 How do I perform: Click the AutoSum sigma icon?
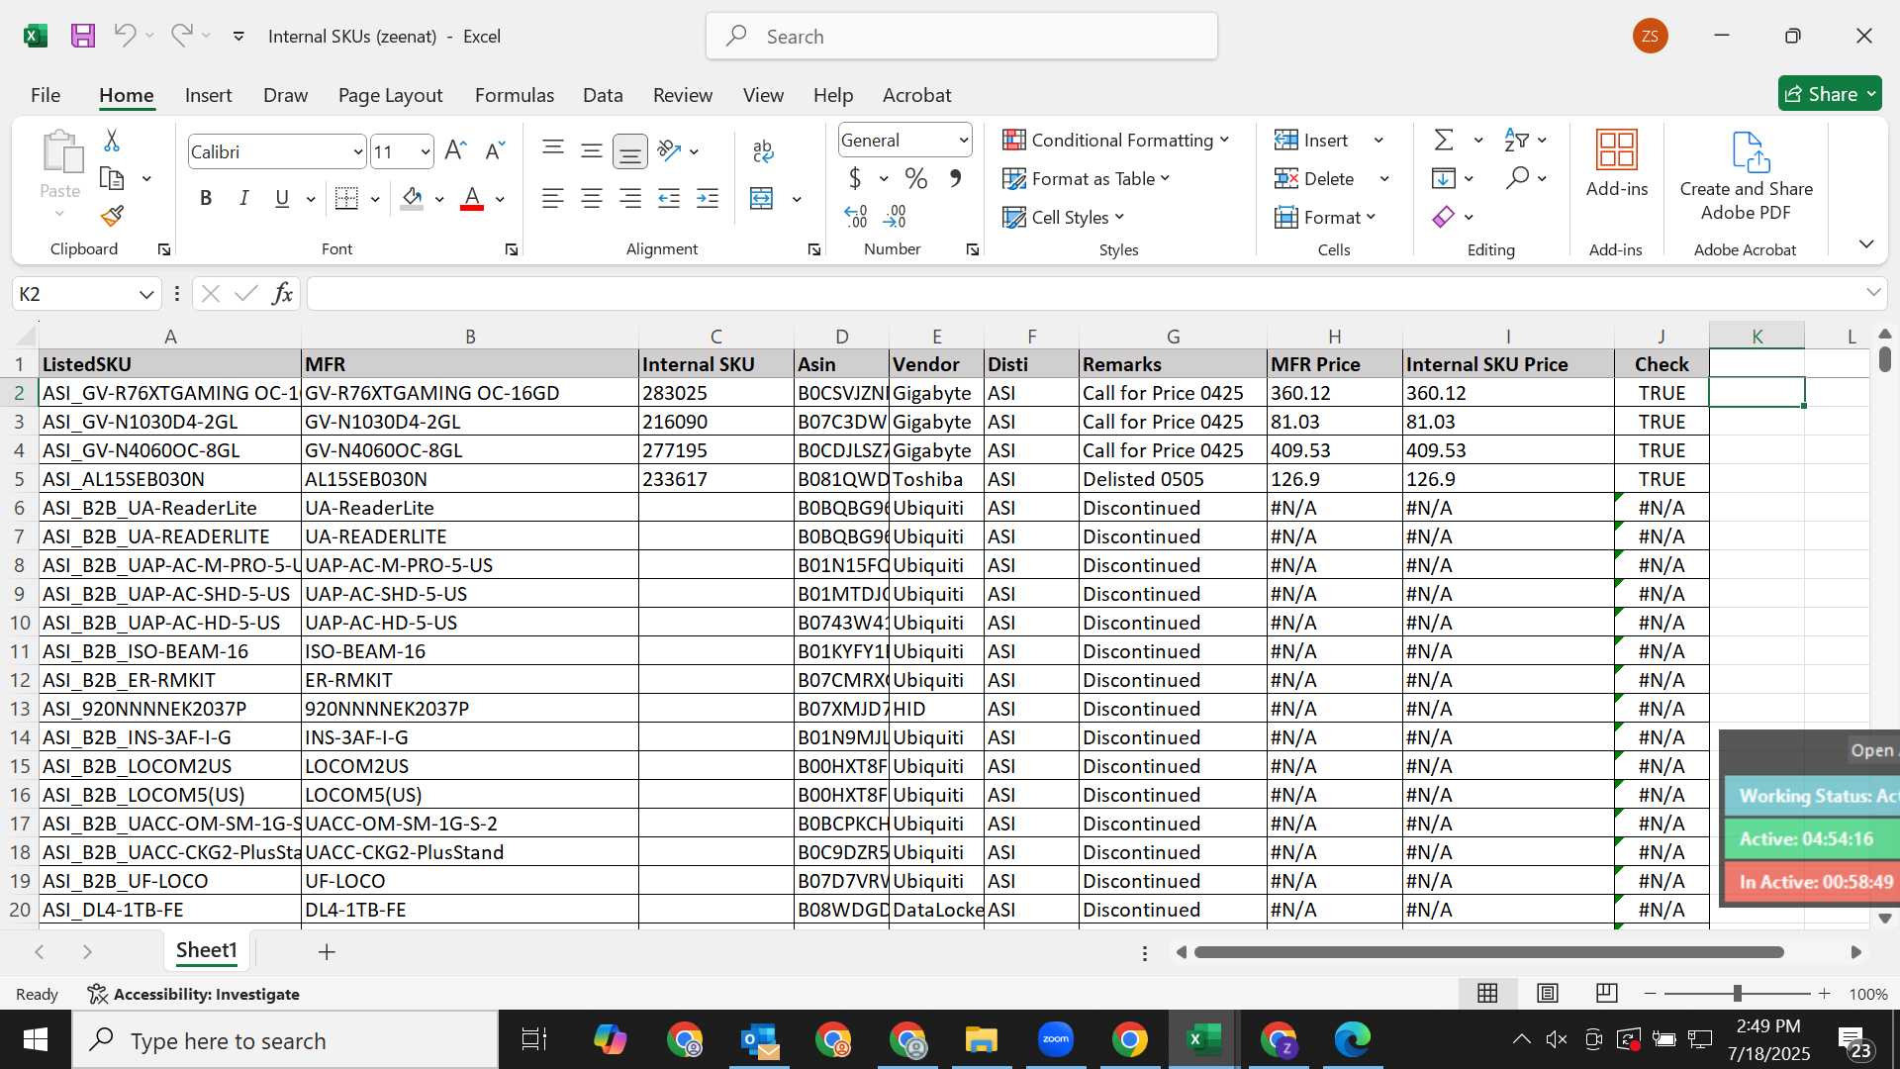click(1445, 140)
